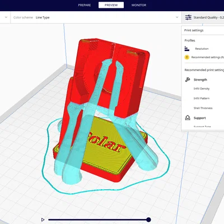This screenshot has height=224, width=224.
Task: Select the Infill Density setting
Action: 202,88
